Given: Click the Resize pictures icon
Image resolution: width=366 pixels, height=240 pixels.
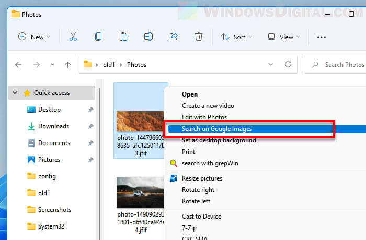Looking at the screenshot, I should pyautogui.click(x=174, y=178).
